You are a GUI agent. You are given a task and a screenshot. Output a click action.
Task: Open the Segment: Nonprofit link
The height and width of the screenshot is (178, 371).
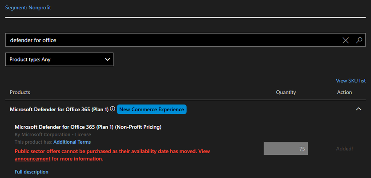28,8
